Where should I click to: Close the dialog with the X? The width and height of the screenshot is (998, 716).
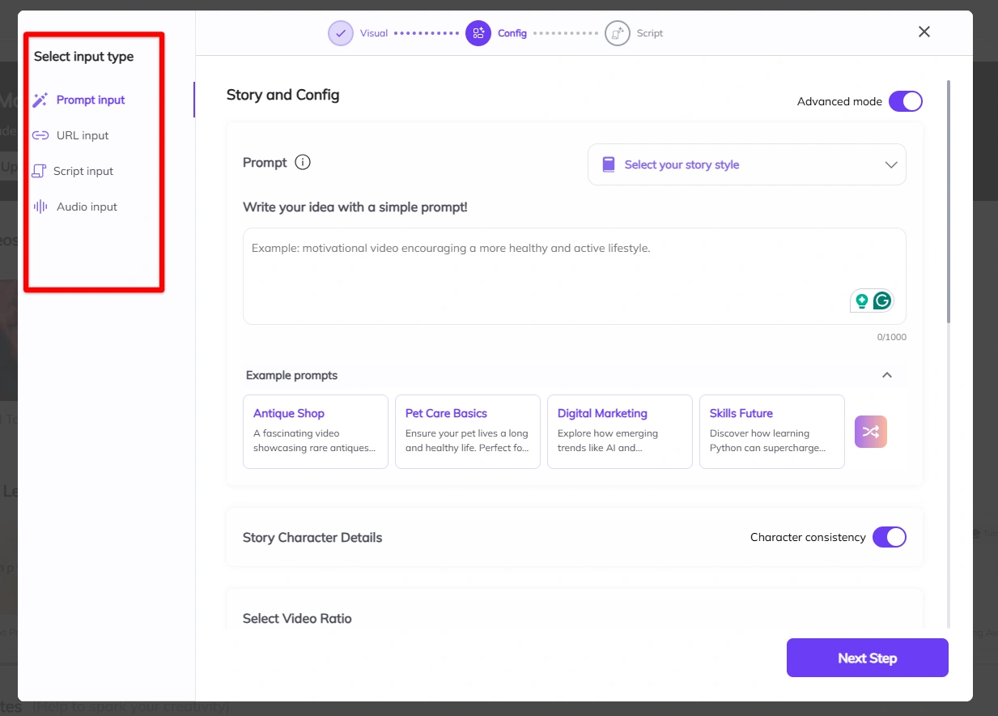pyautogui.click(x=924, y=32)
